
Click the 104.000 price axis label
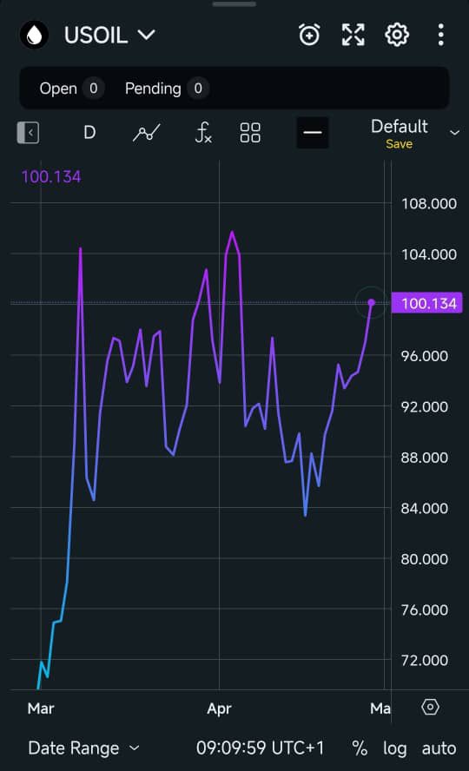tap(429, 254)
